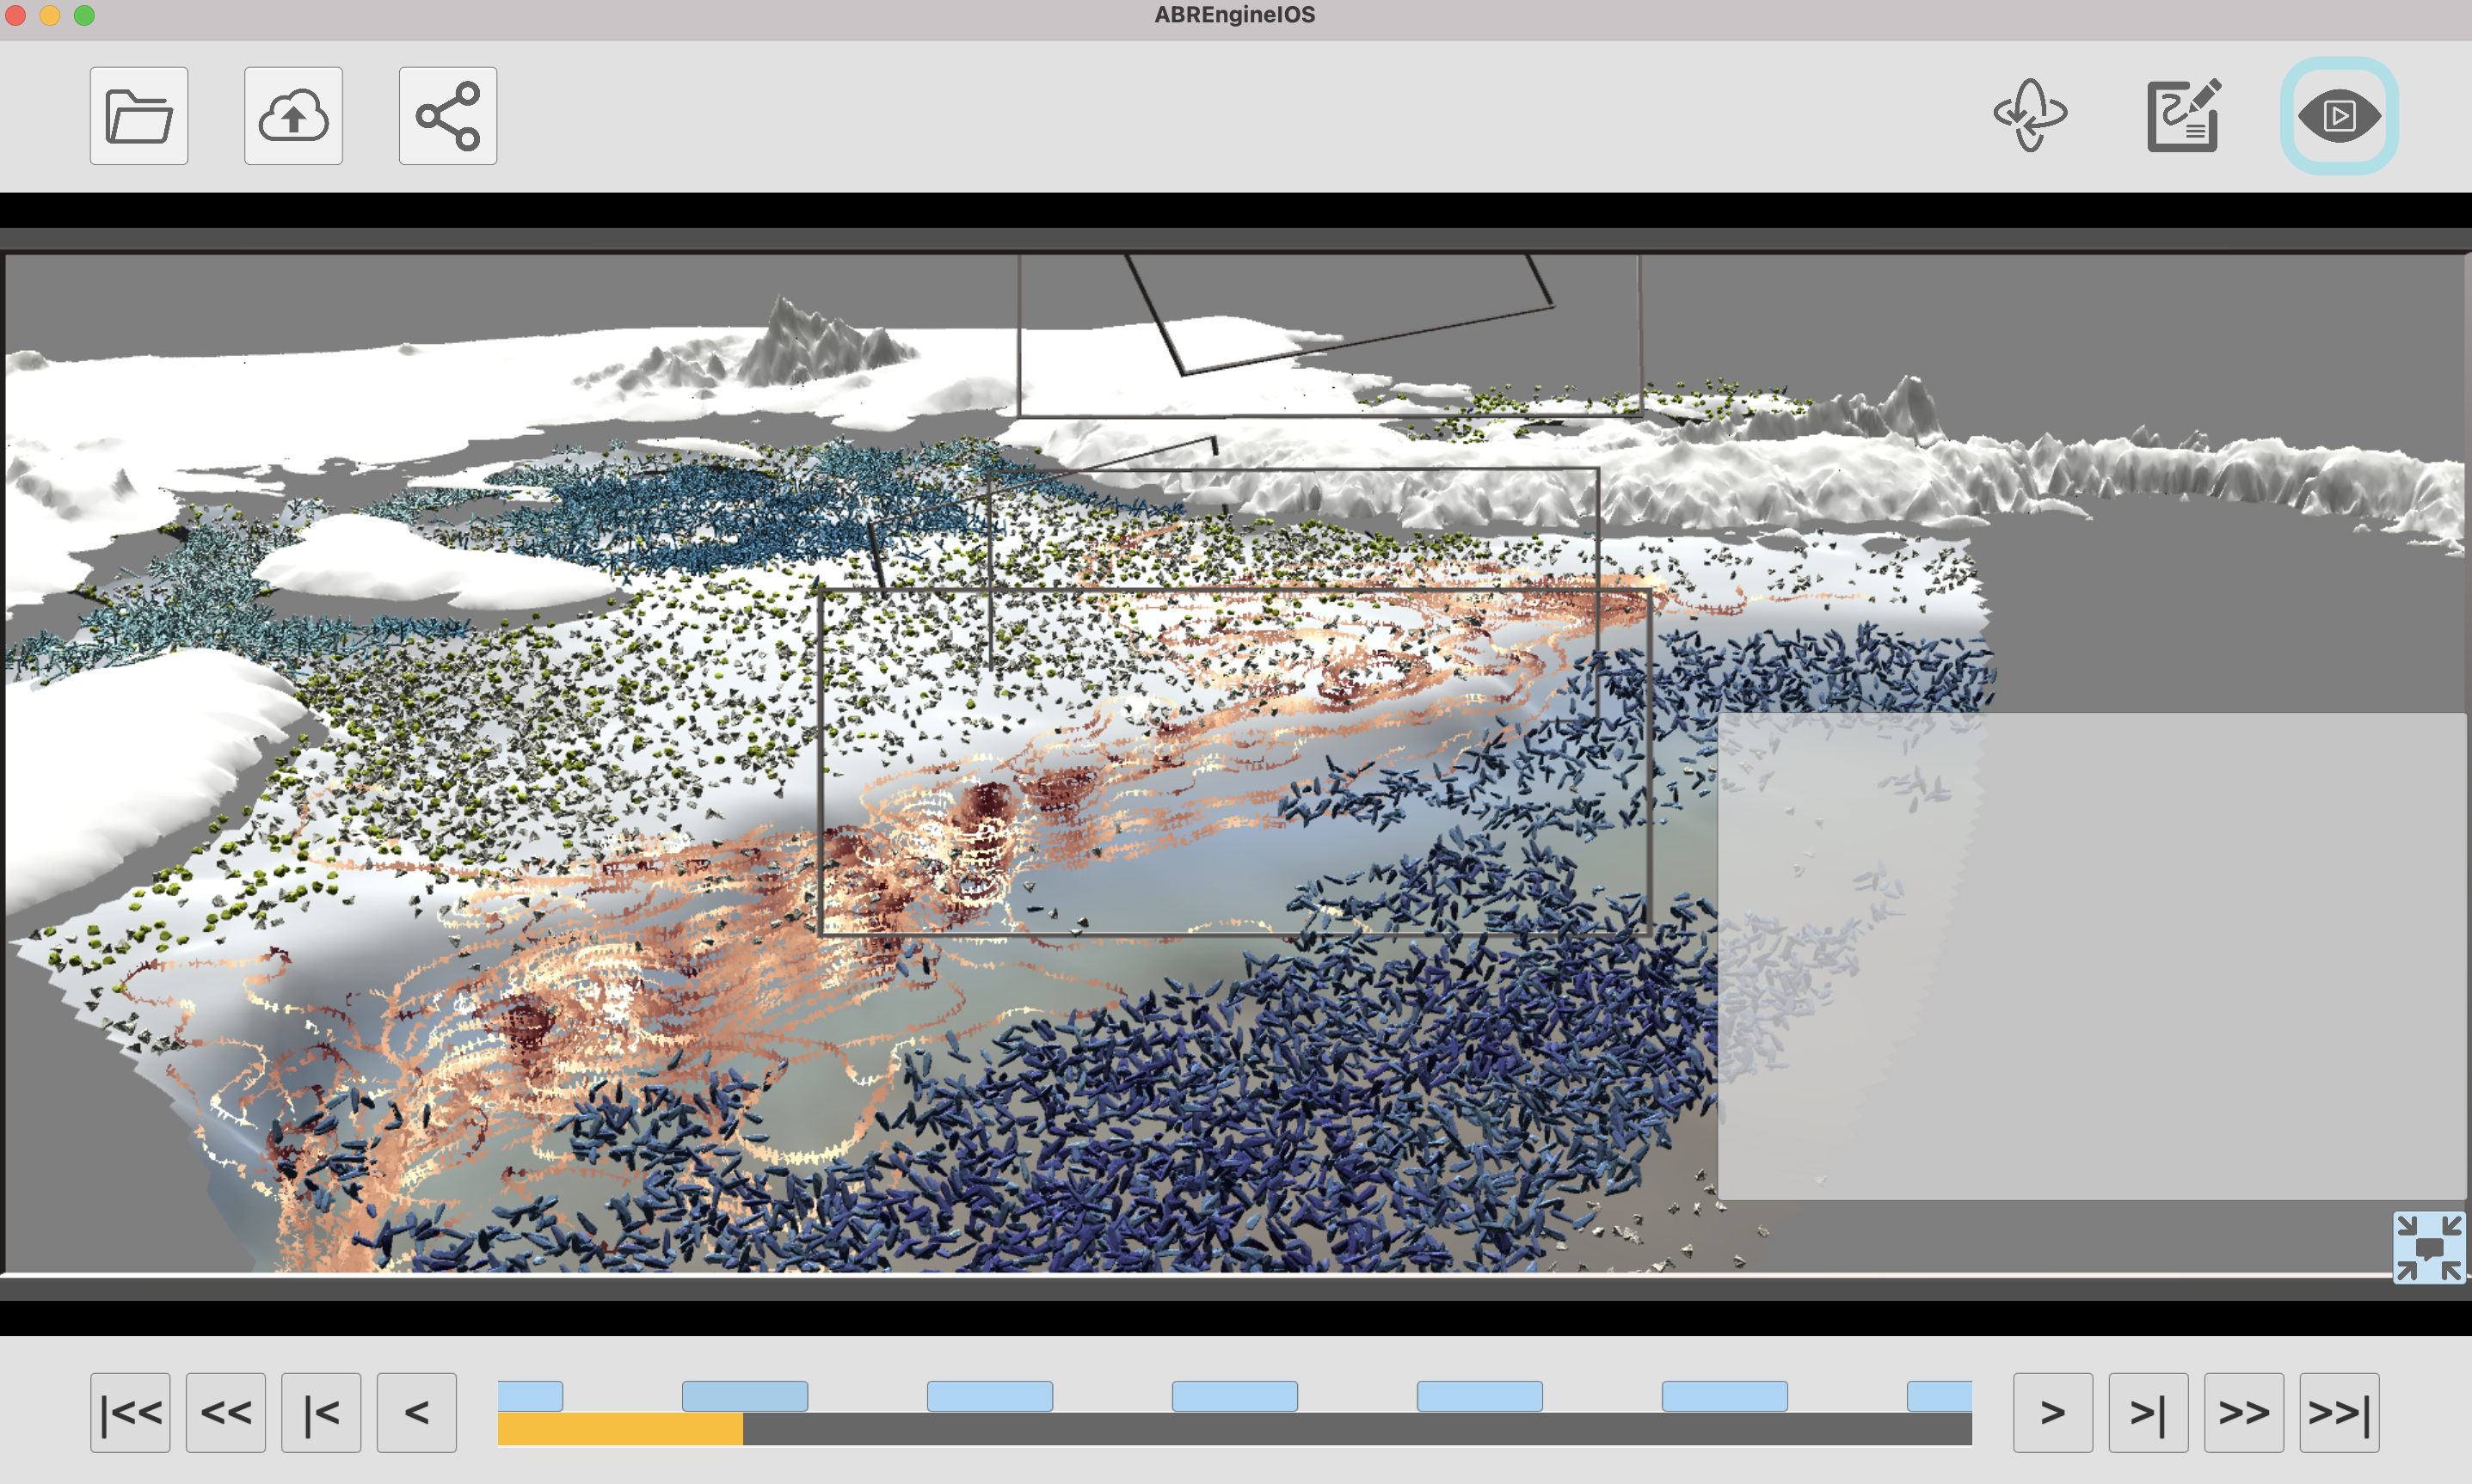Image resolution: width=2472 pixels, height=1484 pixels.
Task: Step back with the < button
Action: point(416,1412)
